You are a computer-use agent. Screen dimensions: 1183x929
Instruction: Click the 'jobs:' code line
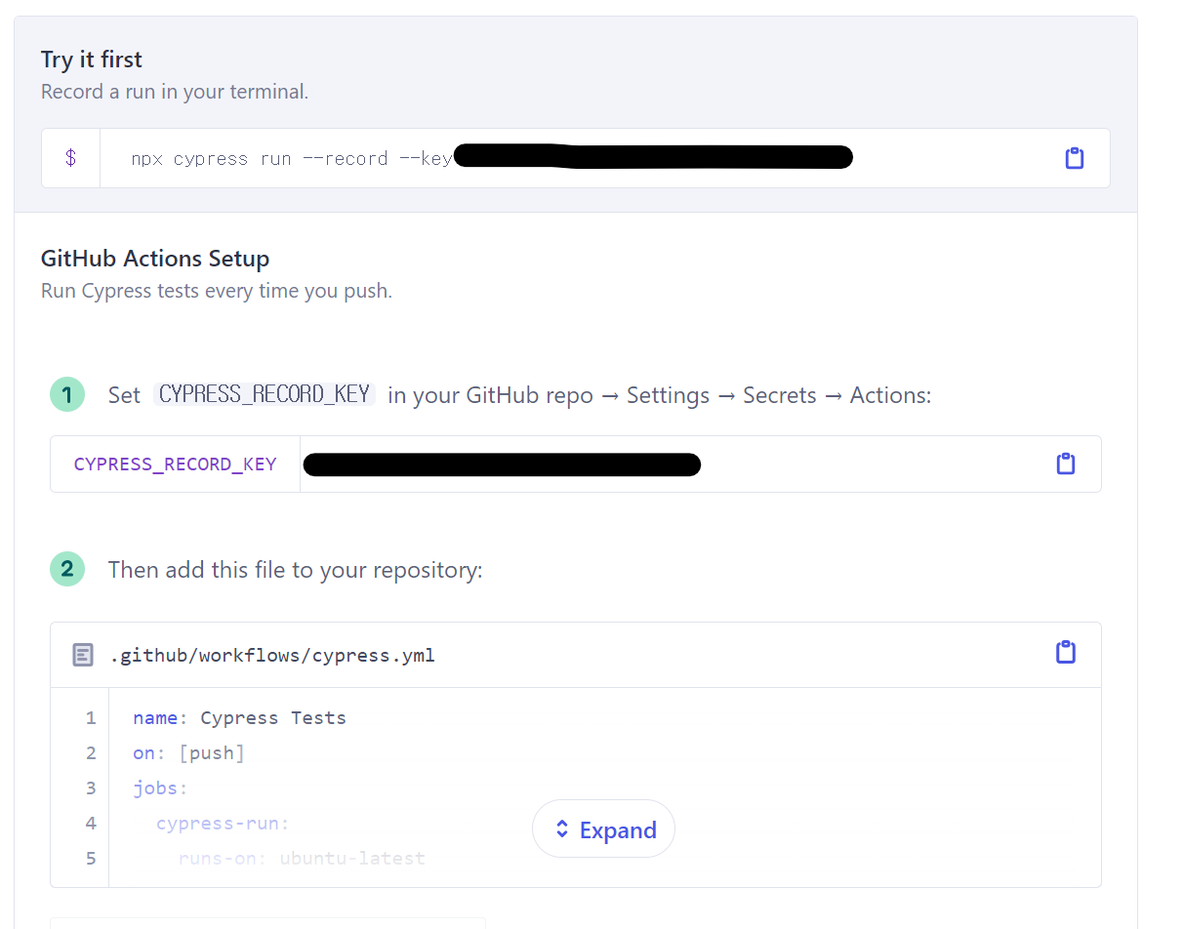pyautogui.click(x=160, y=788)
